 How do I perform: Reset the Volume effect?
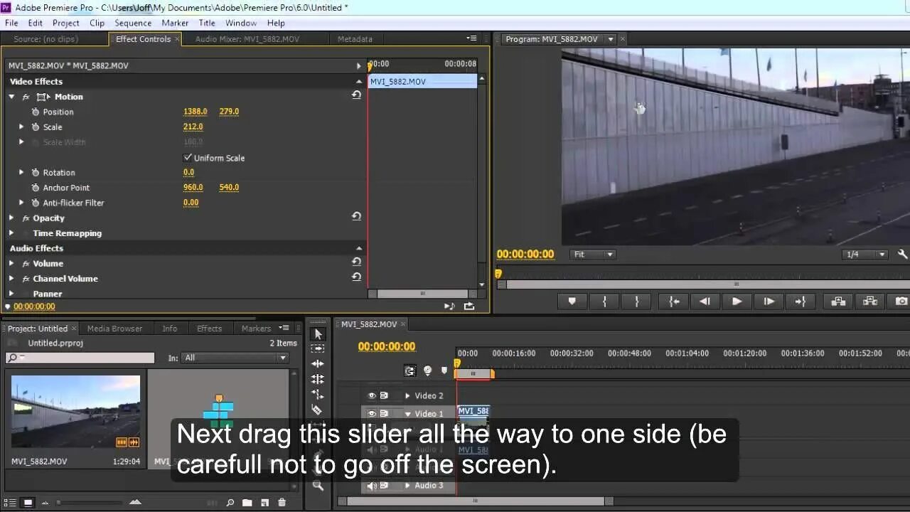tap(356, 262)
